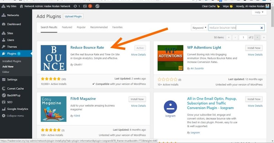The width and height of the screenshot is (274, 143).
Task: Clear the search field with the X icon
Action: point(262,28)
